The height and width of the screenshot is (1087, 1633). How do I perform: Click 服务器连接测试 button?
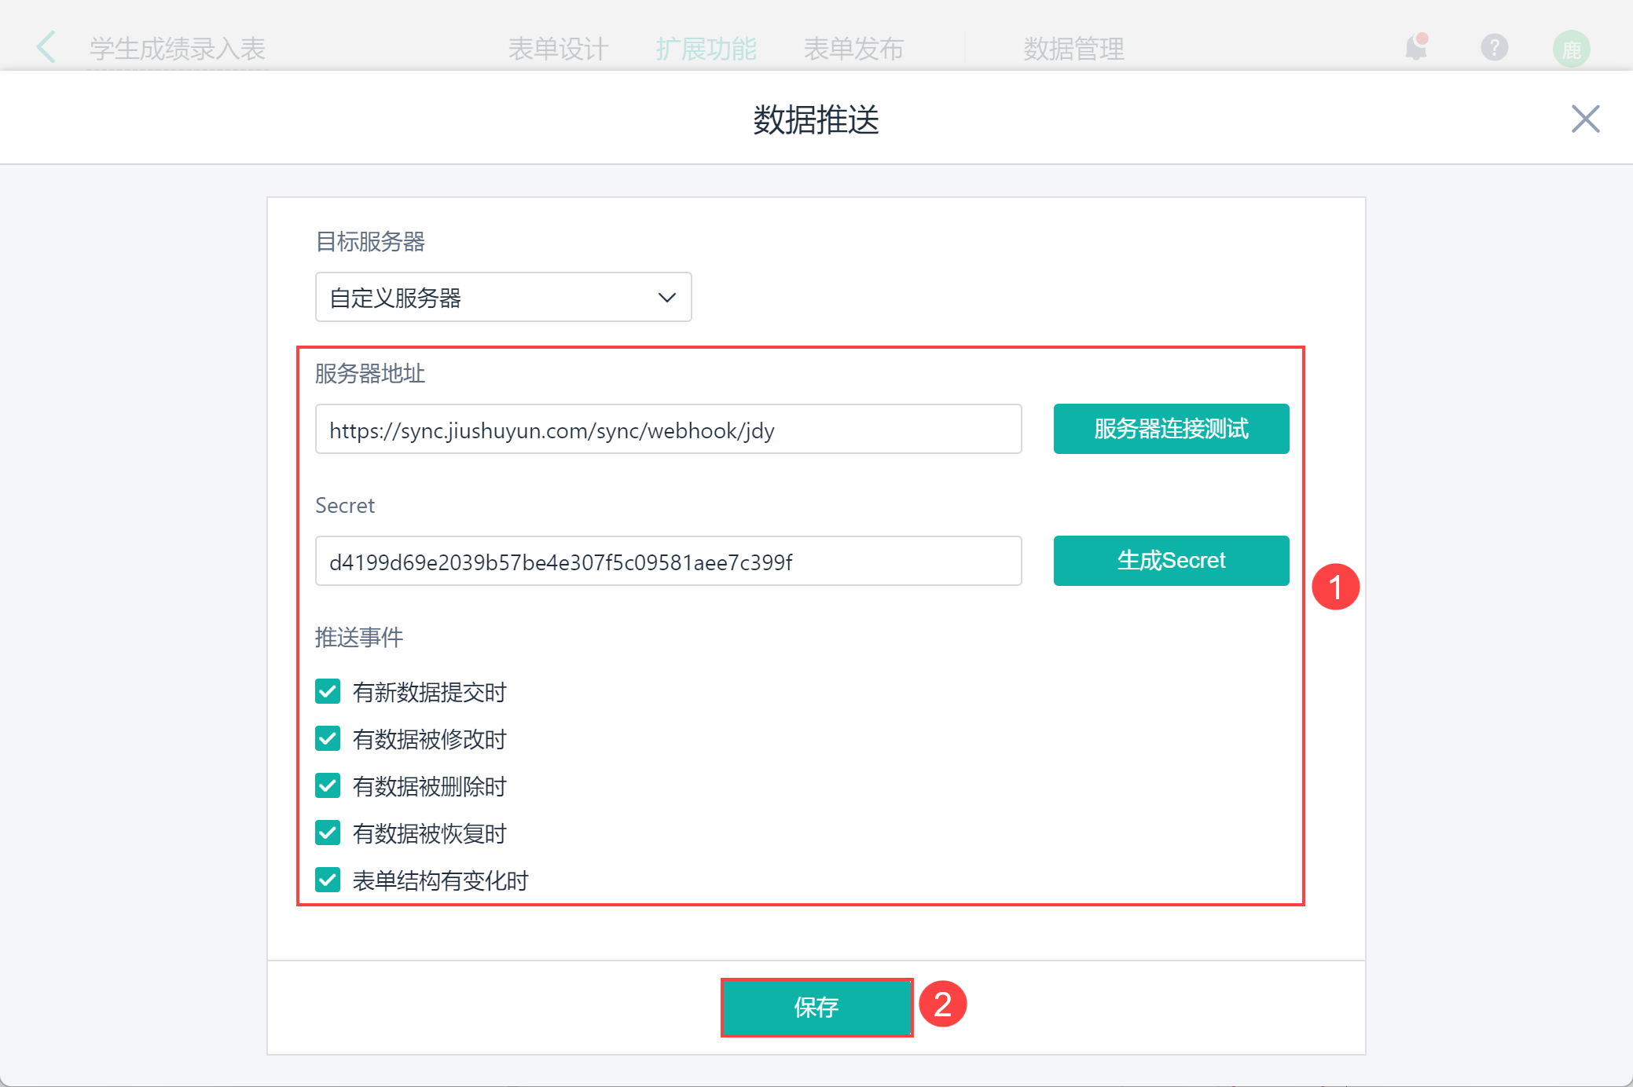[x=1171, y=429]
